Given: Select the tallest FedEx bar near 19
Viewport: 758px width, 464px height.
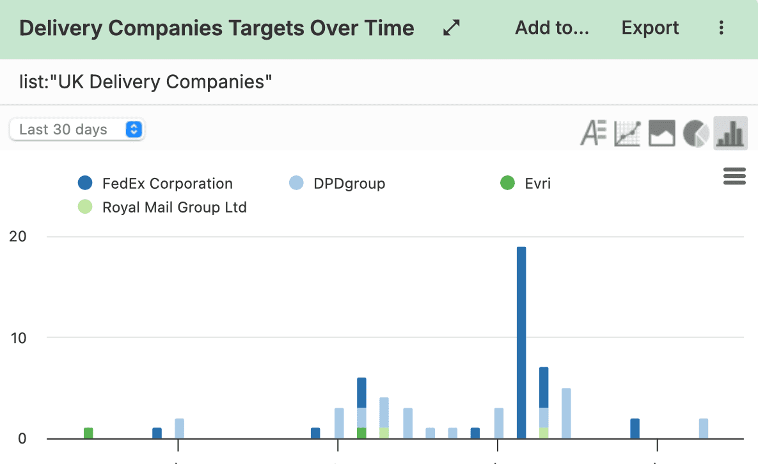Looking at the screenshot, I should click(x=521, y=342).
